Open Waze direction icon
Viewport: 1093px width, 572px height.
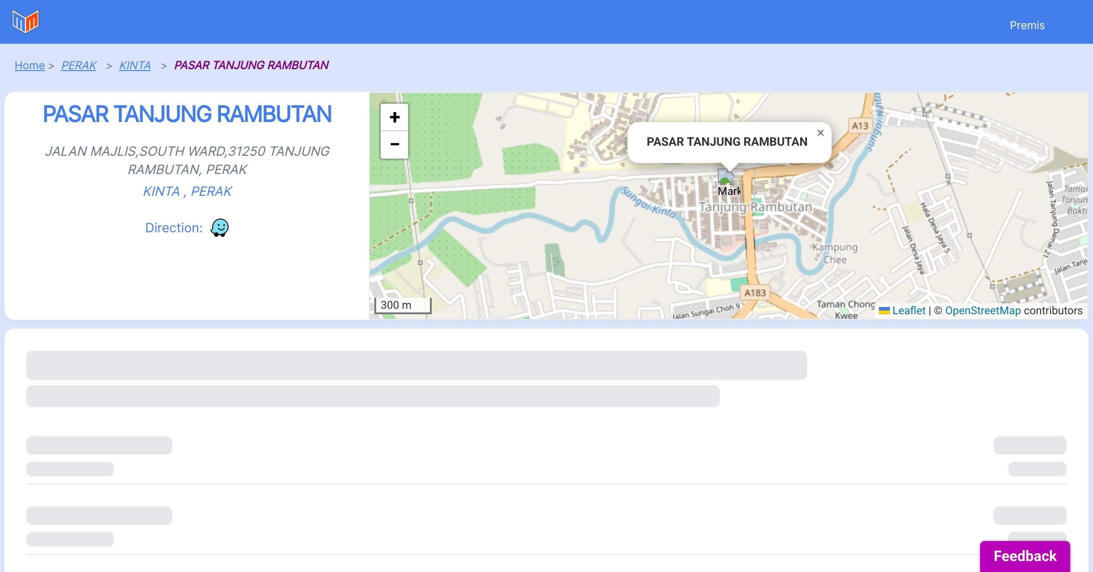click(x=220, y=228)
